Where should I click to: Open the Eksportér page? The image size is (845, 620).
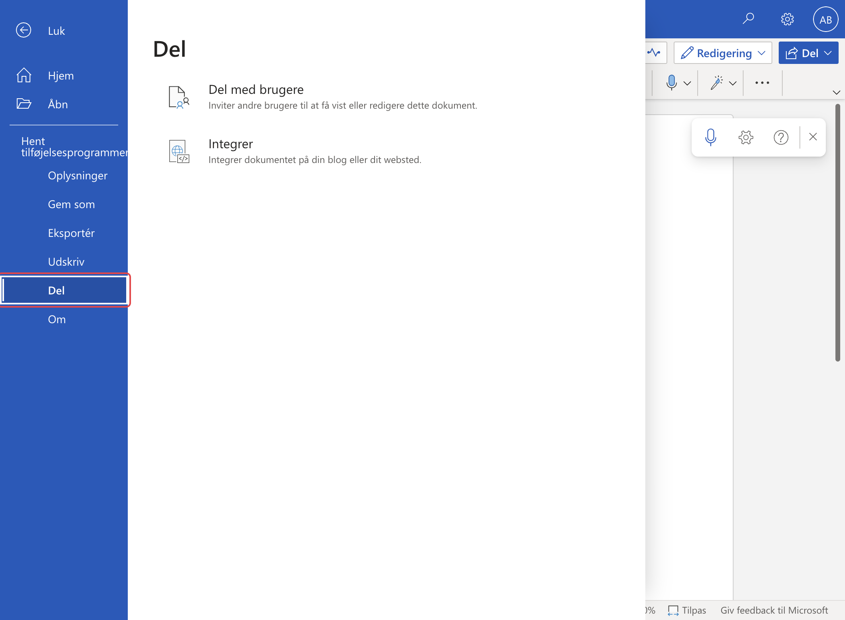pyautogui.click(x=71, y=233)
